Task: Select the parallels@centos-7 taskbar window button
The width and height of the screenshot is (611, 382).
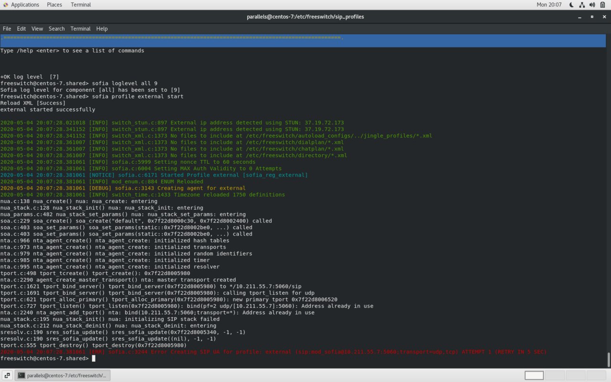Action: 63,375
